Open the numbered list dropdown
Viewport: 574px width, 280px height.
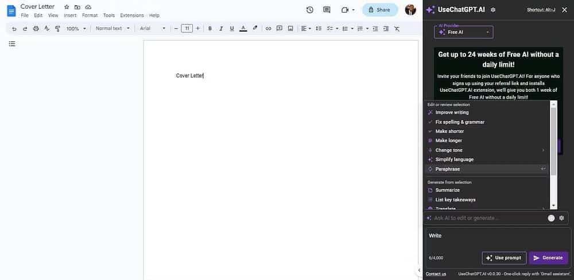(362, 29)
